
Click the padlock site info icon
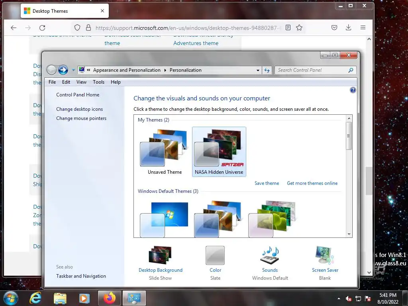(x=88, y=27)
